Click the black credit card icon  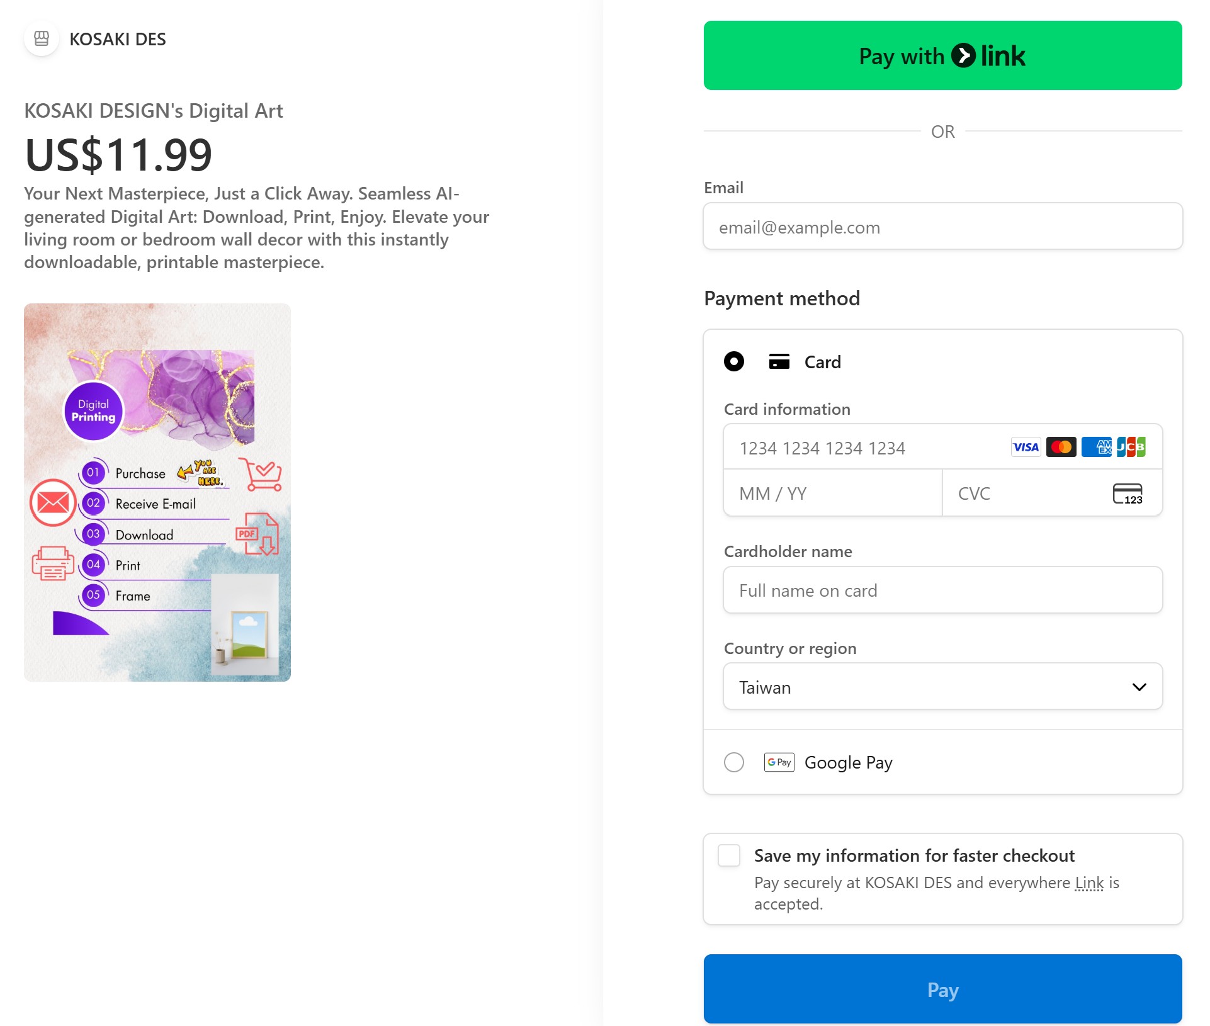pos(779,362)
